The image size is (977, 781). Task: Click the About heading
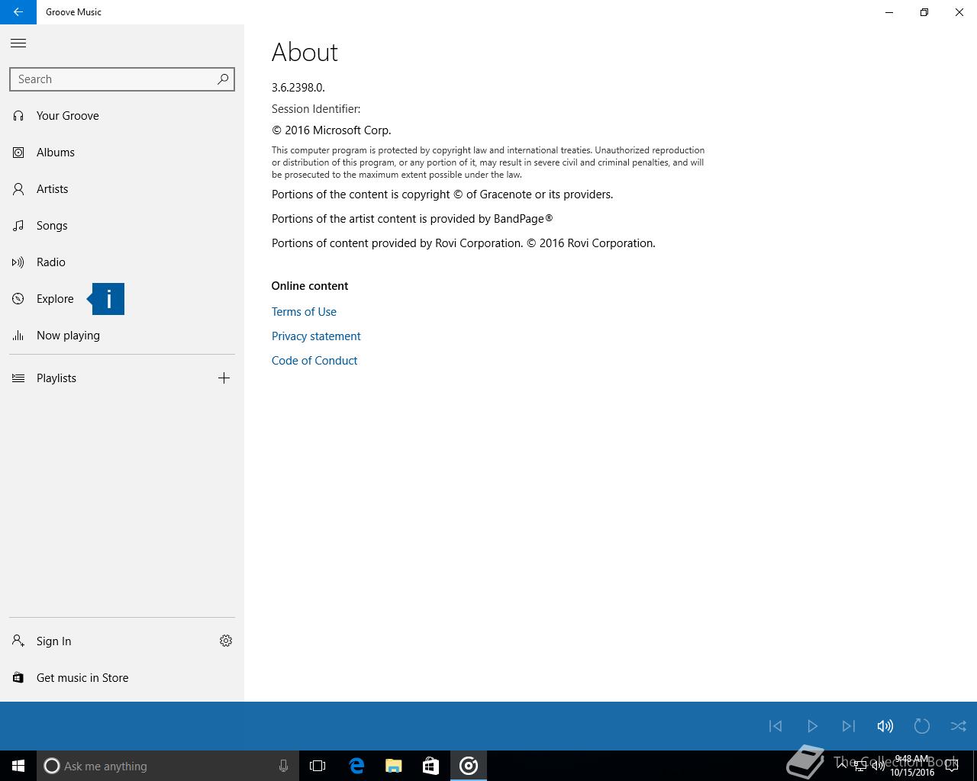[x=305, y=52]
